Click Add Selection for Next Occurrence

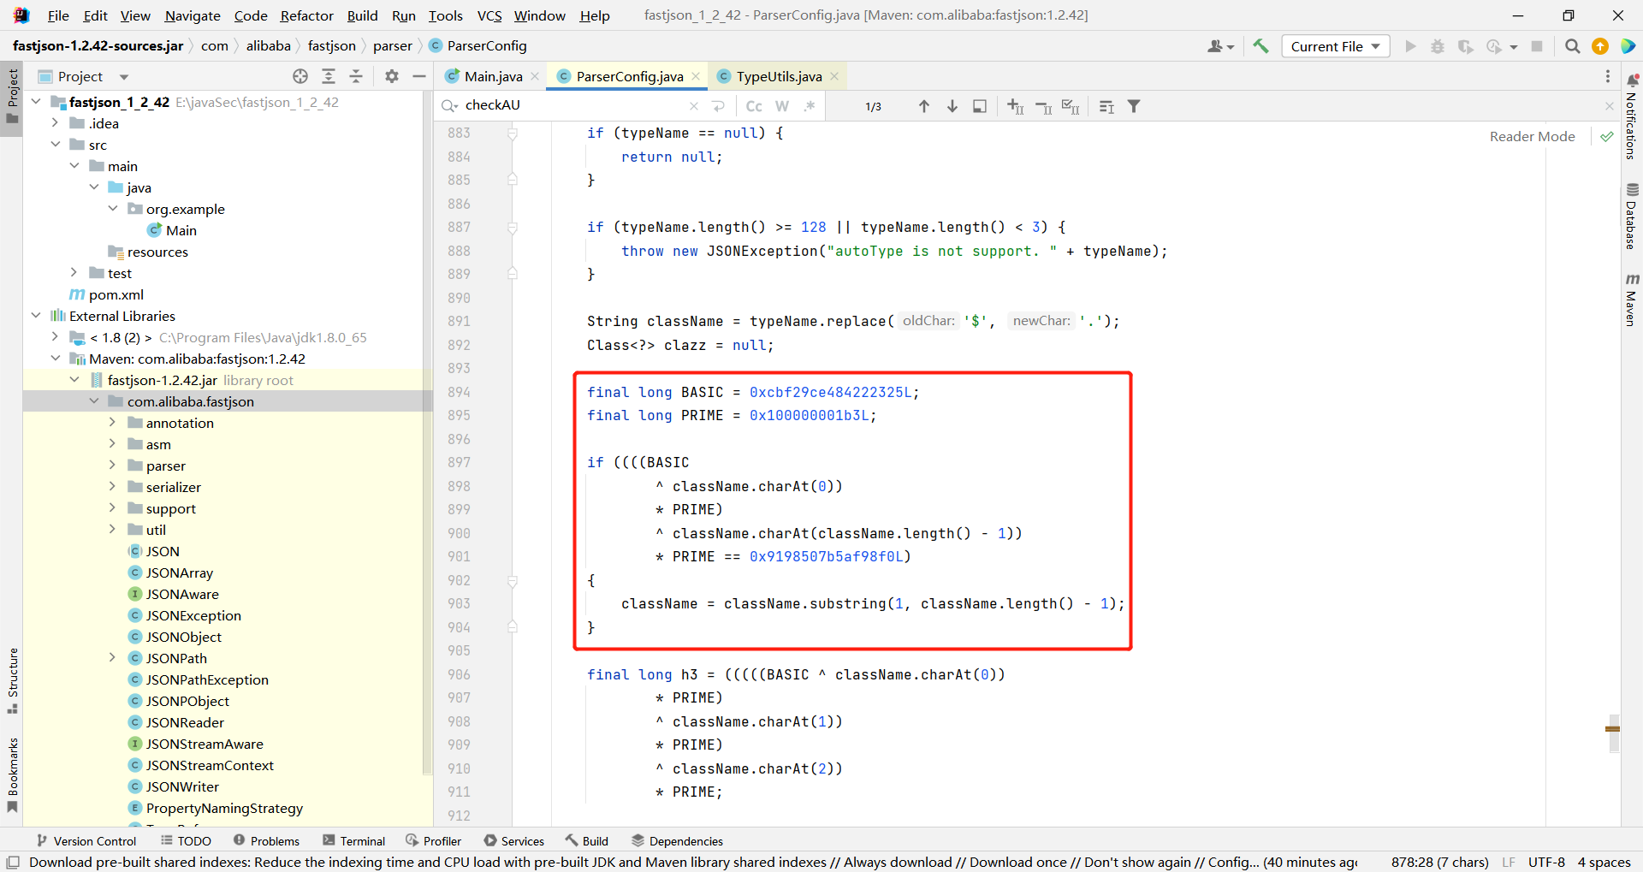pos(1016,106)
